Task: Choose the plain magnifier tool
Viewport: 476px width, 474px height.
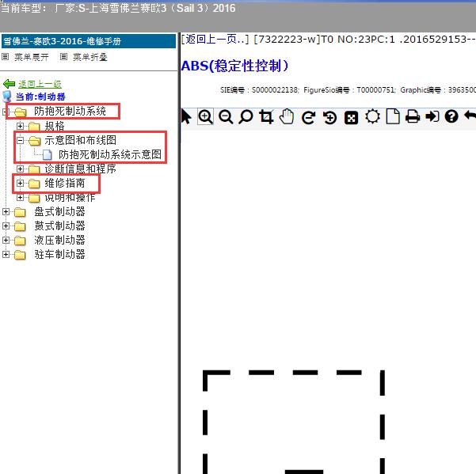Action: pyautogui.click(x=246, y=117)
